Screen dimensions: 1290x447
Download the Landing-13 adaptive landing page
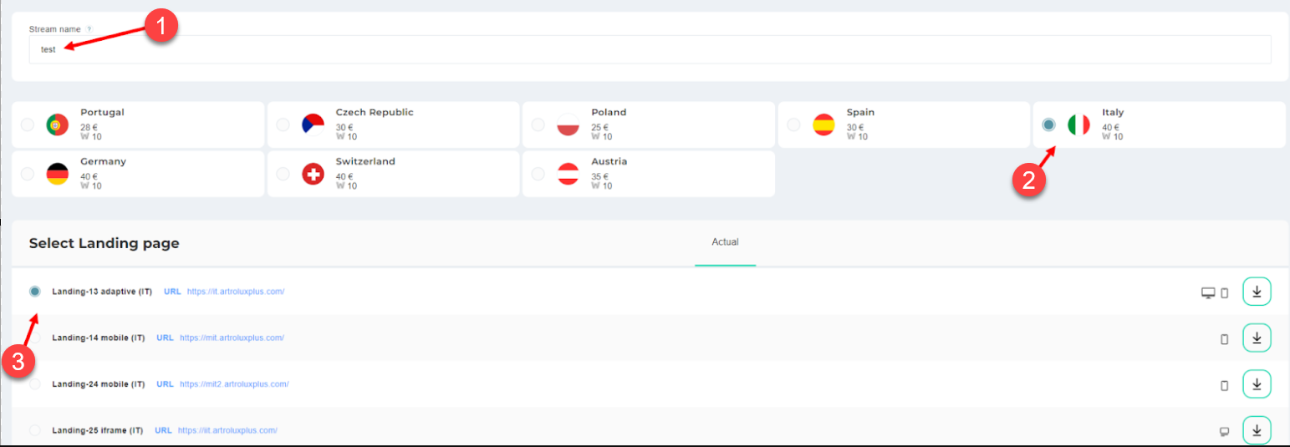click(1256, 292)
